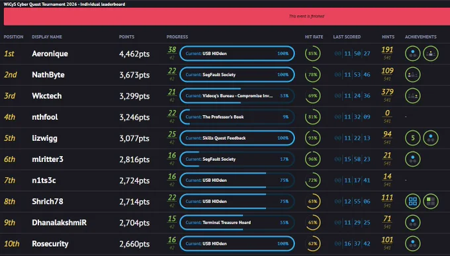Viewport: 450px width, 256px height.
Task: Click Wkctech's achievement badge
Action: 413,96
